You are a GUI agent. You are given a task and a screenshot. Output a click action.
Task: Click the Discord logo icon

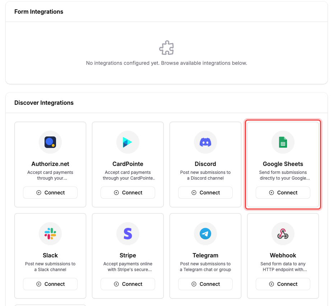[205, 142]
